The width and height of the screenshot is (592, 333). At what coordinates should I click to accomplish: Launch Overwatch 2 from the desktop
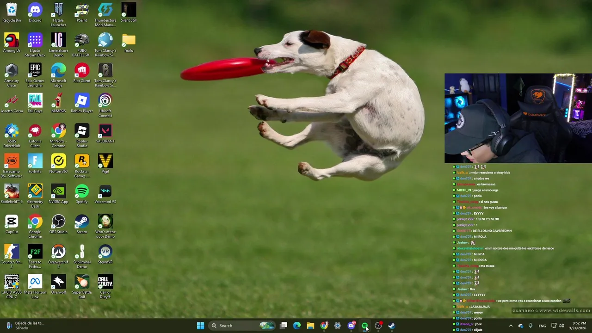point(58,256)
